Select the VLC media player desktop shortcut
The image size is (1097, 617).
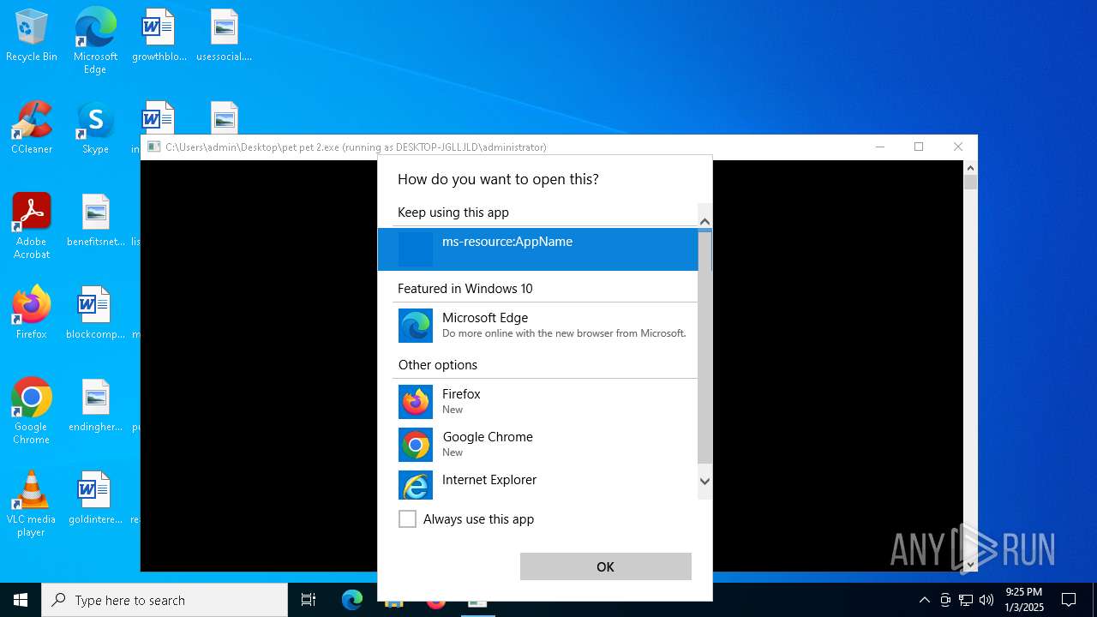pyautogui.click(x=32, y=504)
